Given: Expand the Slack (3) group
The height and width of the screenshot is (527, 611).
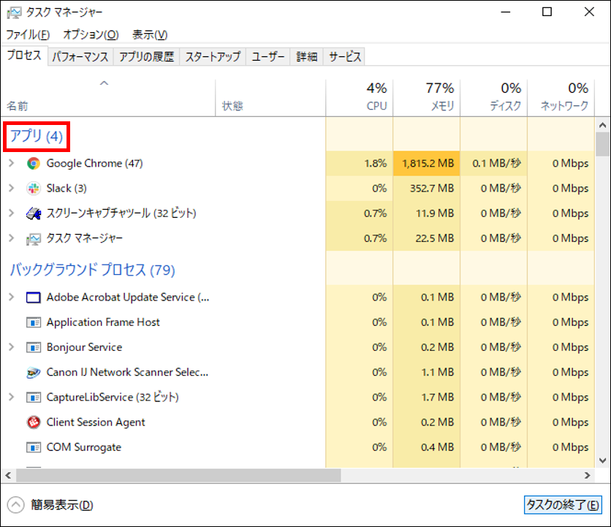Looking at the screenshot, I should tap(11, 189).
